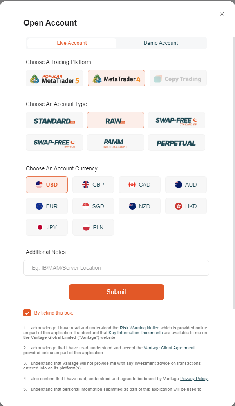Untick the agreement checkbox

click(27, 313)
